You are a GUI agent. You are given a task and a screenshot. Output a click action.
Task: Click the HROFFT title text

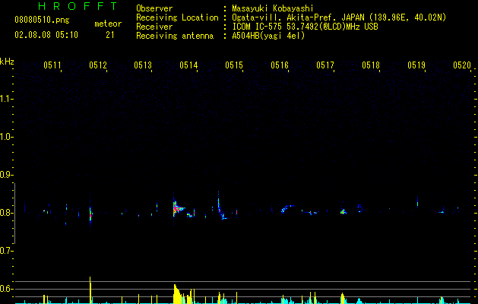(78, 6)
